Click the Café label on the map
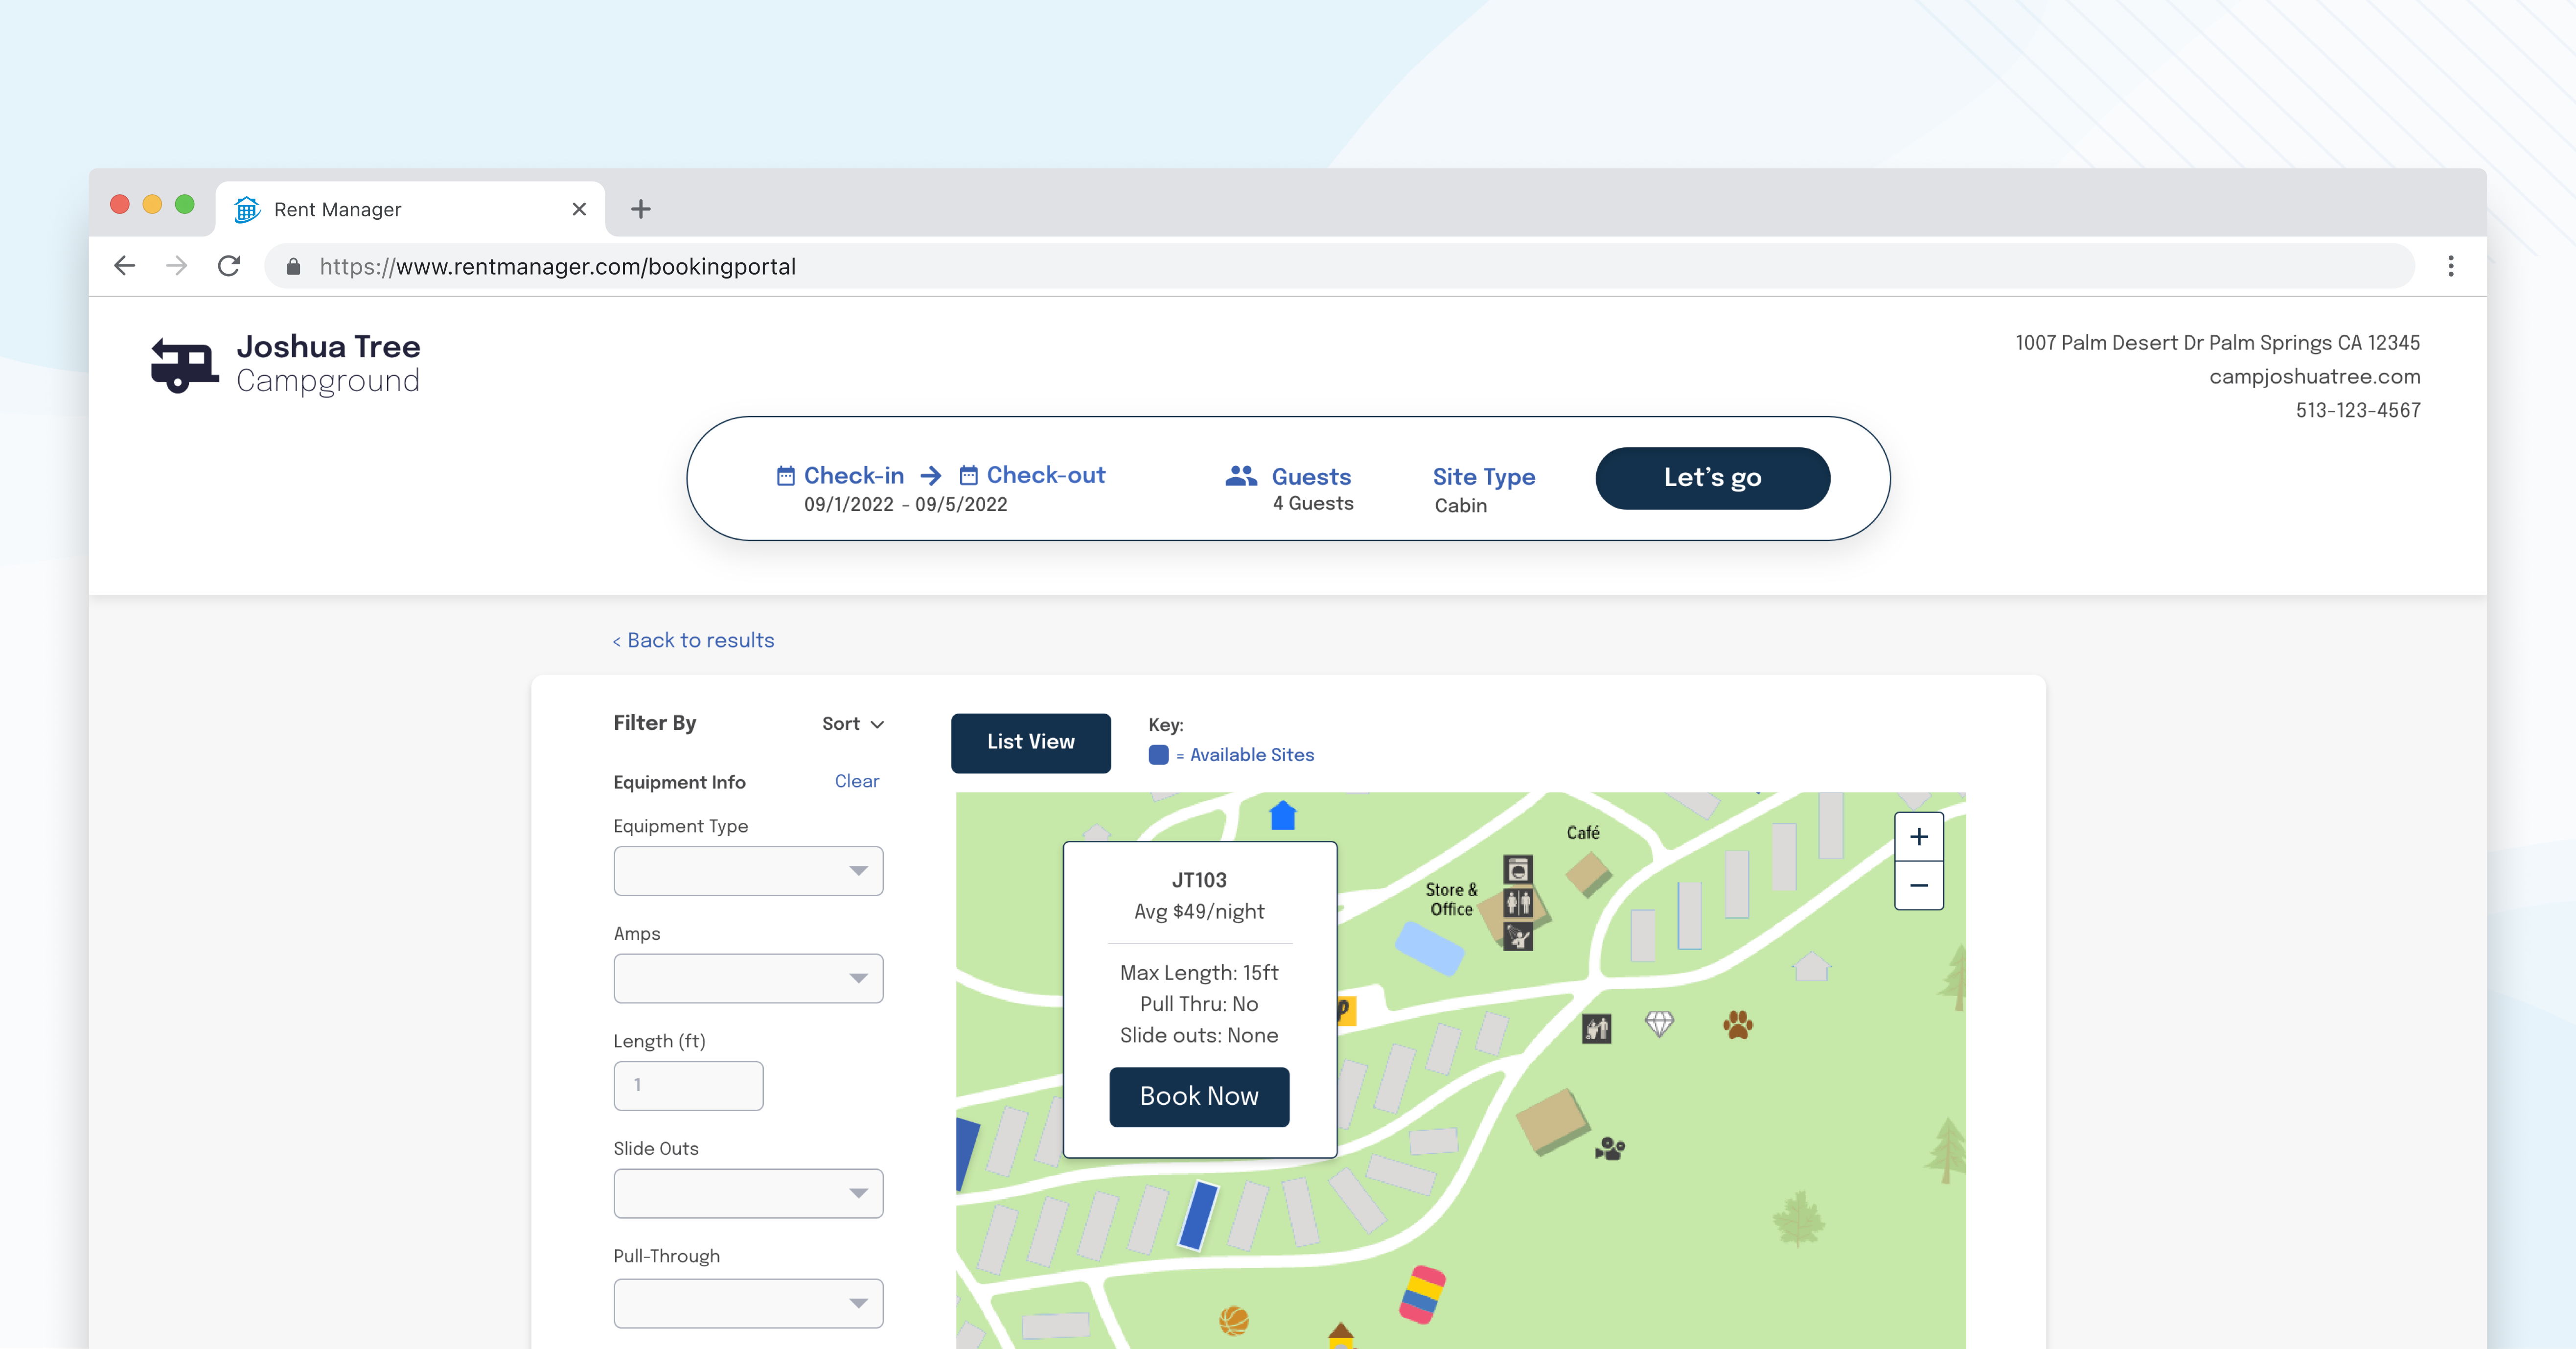Image resolution: width=2576 pixels, height=1349 pixels. pos(1582,832)
